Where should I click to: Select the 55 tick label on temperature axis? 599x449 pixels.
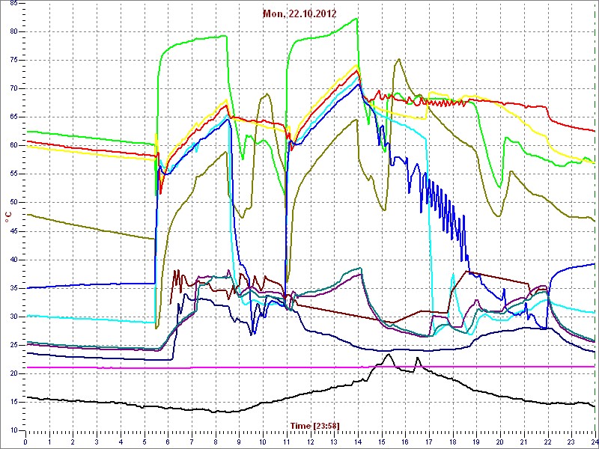(x=13, y=174)
